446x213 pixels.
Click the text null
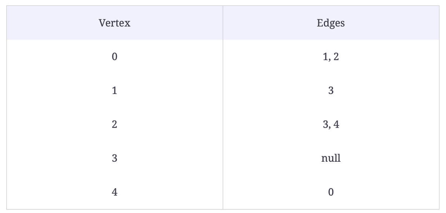click(331, 158)
